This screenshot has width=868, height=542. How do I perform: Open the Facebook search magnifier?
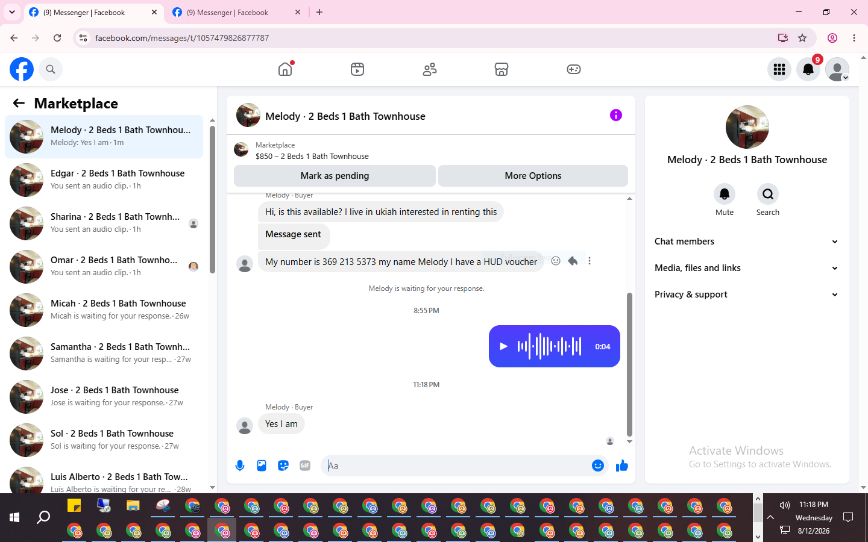51,69
